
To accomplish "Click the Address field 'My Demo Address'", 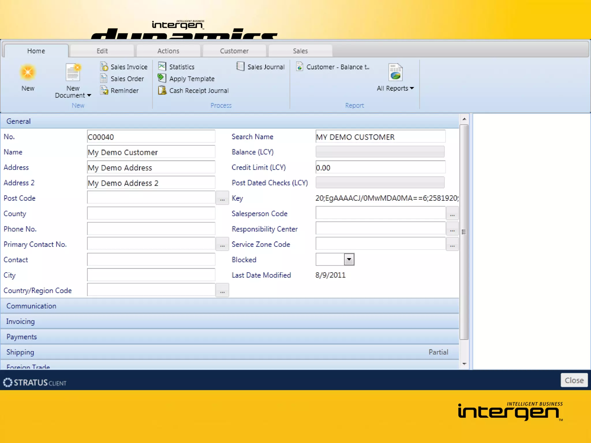I will 151,167.
